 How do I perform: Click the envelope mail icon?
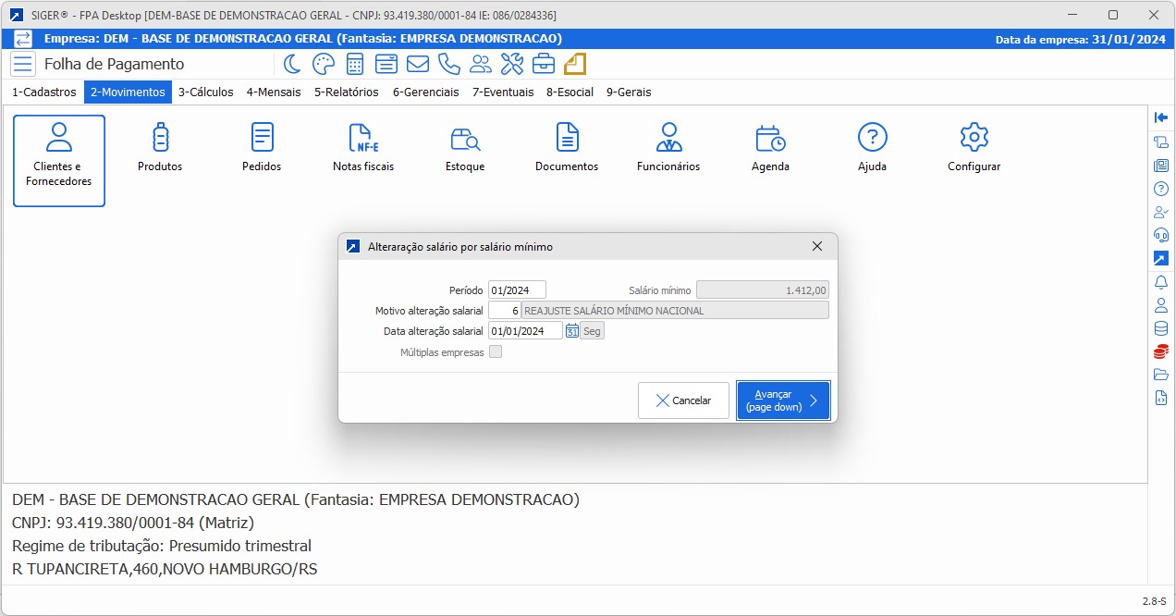pyautogui.click(x=418, y=64)
